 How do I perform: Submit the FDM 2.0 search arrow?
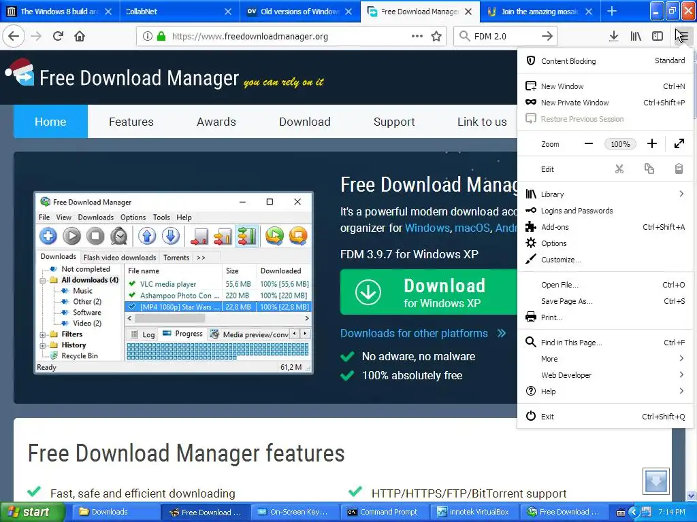coord(547,37)
